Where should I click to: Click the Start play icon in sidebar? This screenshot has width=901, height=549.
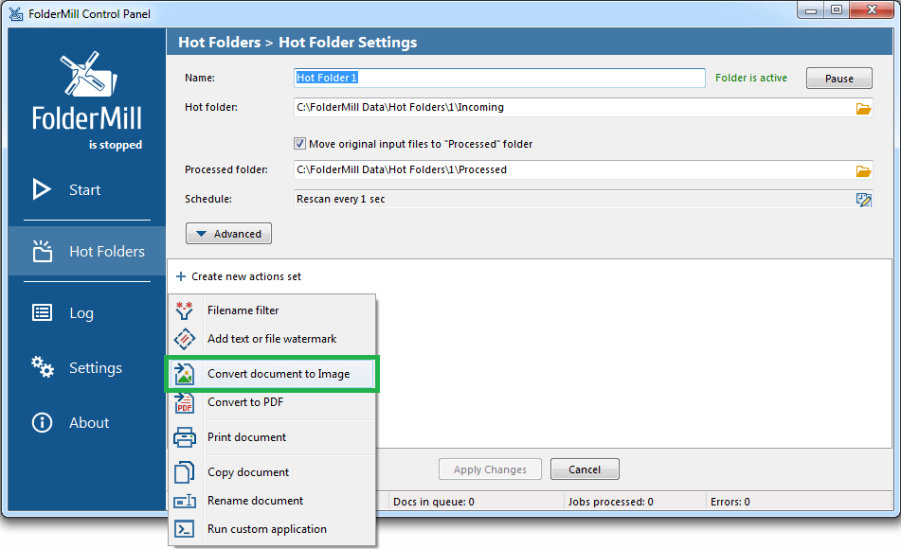[x=42, y=189]
